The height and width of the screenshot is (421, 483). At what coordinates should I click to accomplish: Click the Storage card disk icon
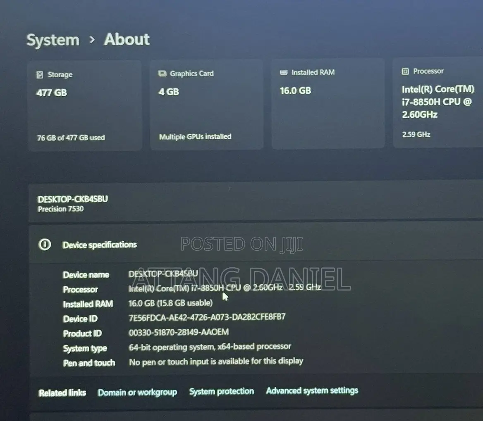point(40,75)
